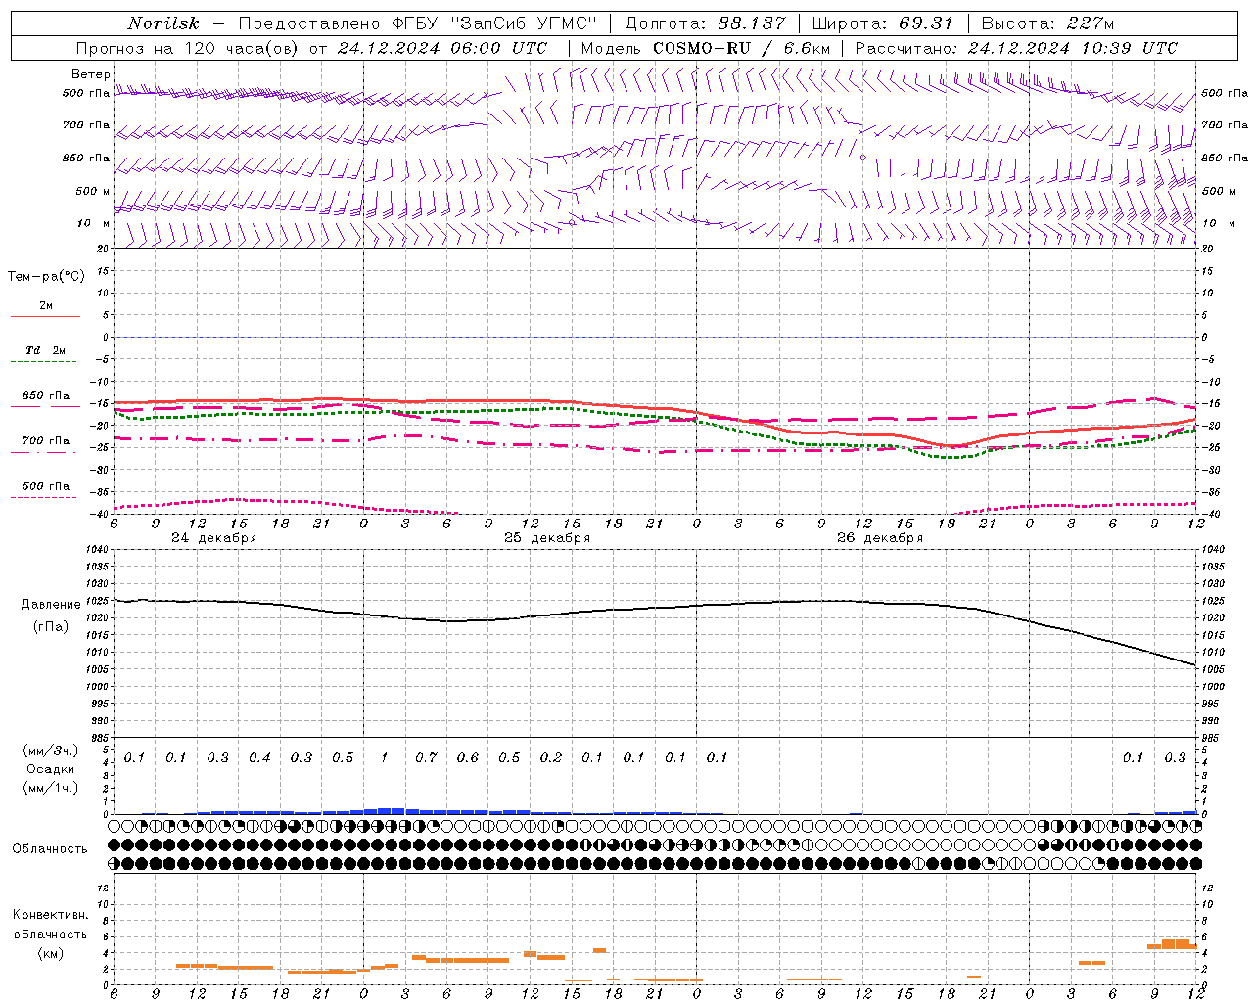Click the "(км)" unit label
This screenshot has width=1253, height=1002.
tap(51, 953)
